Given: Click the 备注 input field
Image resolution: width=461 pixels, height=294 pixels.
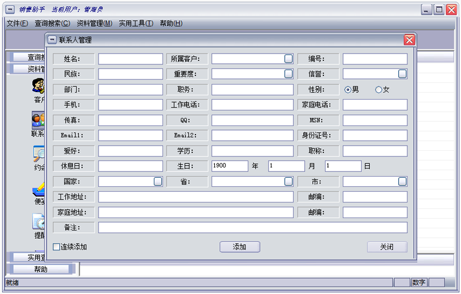Looking at the screenshot, I should coord(253,227).
